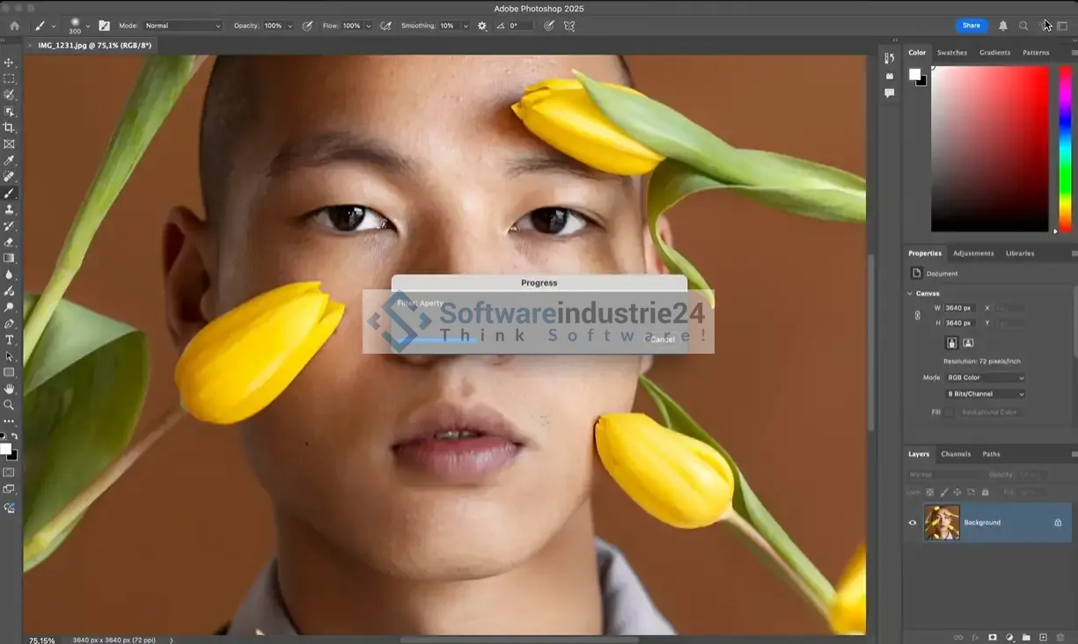The width and height of the screenshot is (1078, 644).
Task: Open smoothing options gear icon
Action: [482, 26]
